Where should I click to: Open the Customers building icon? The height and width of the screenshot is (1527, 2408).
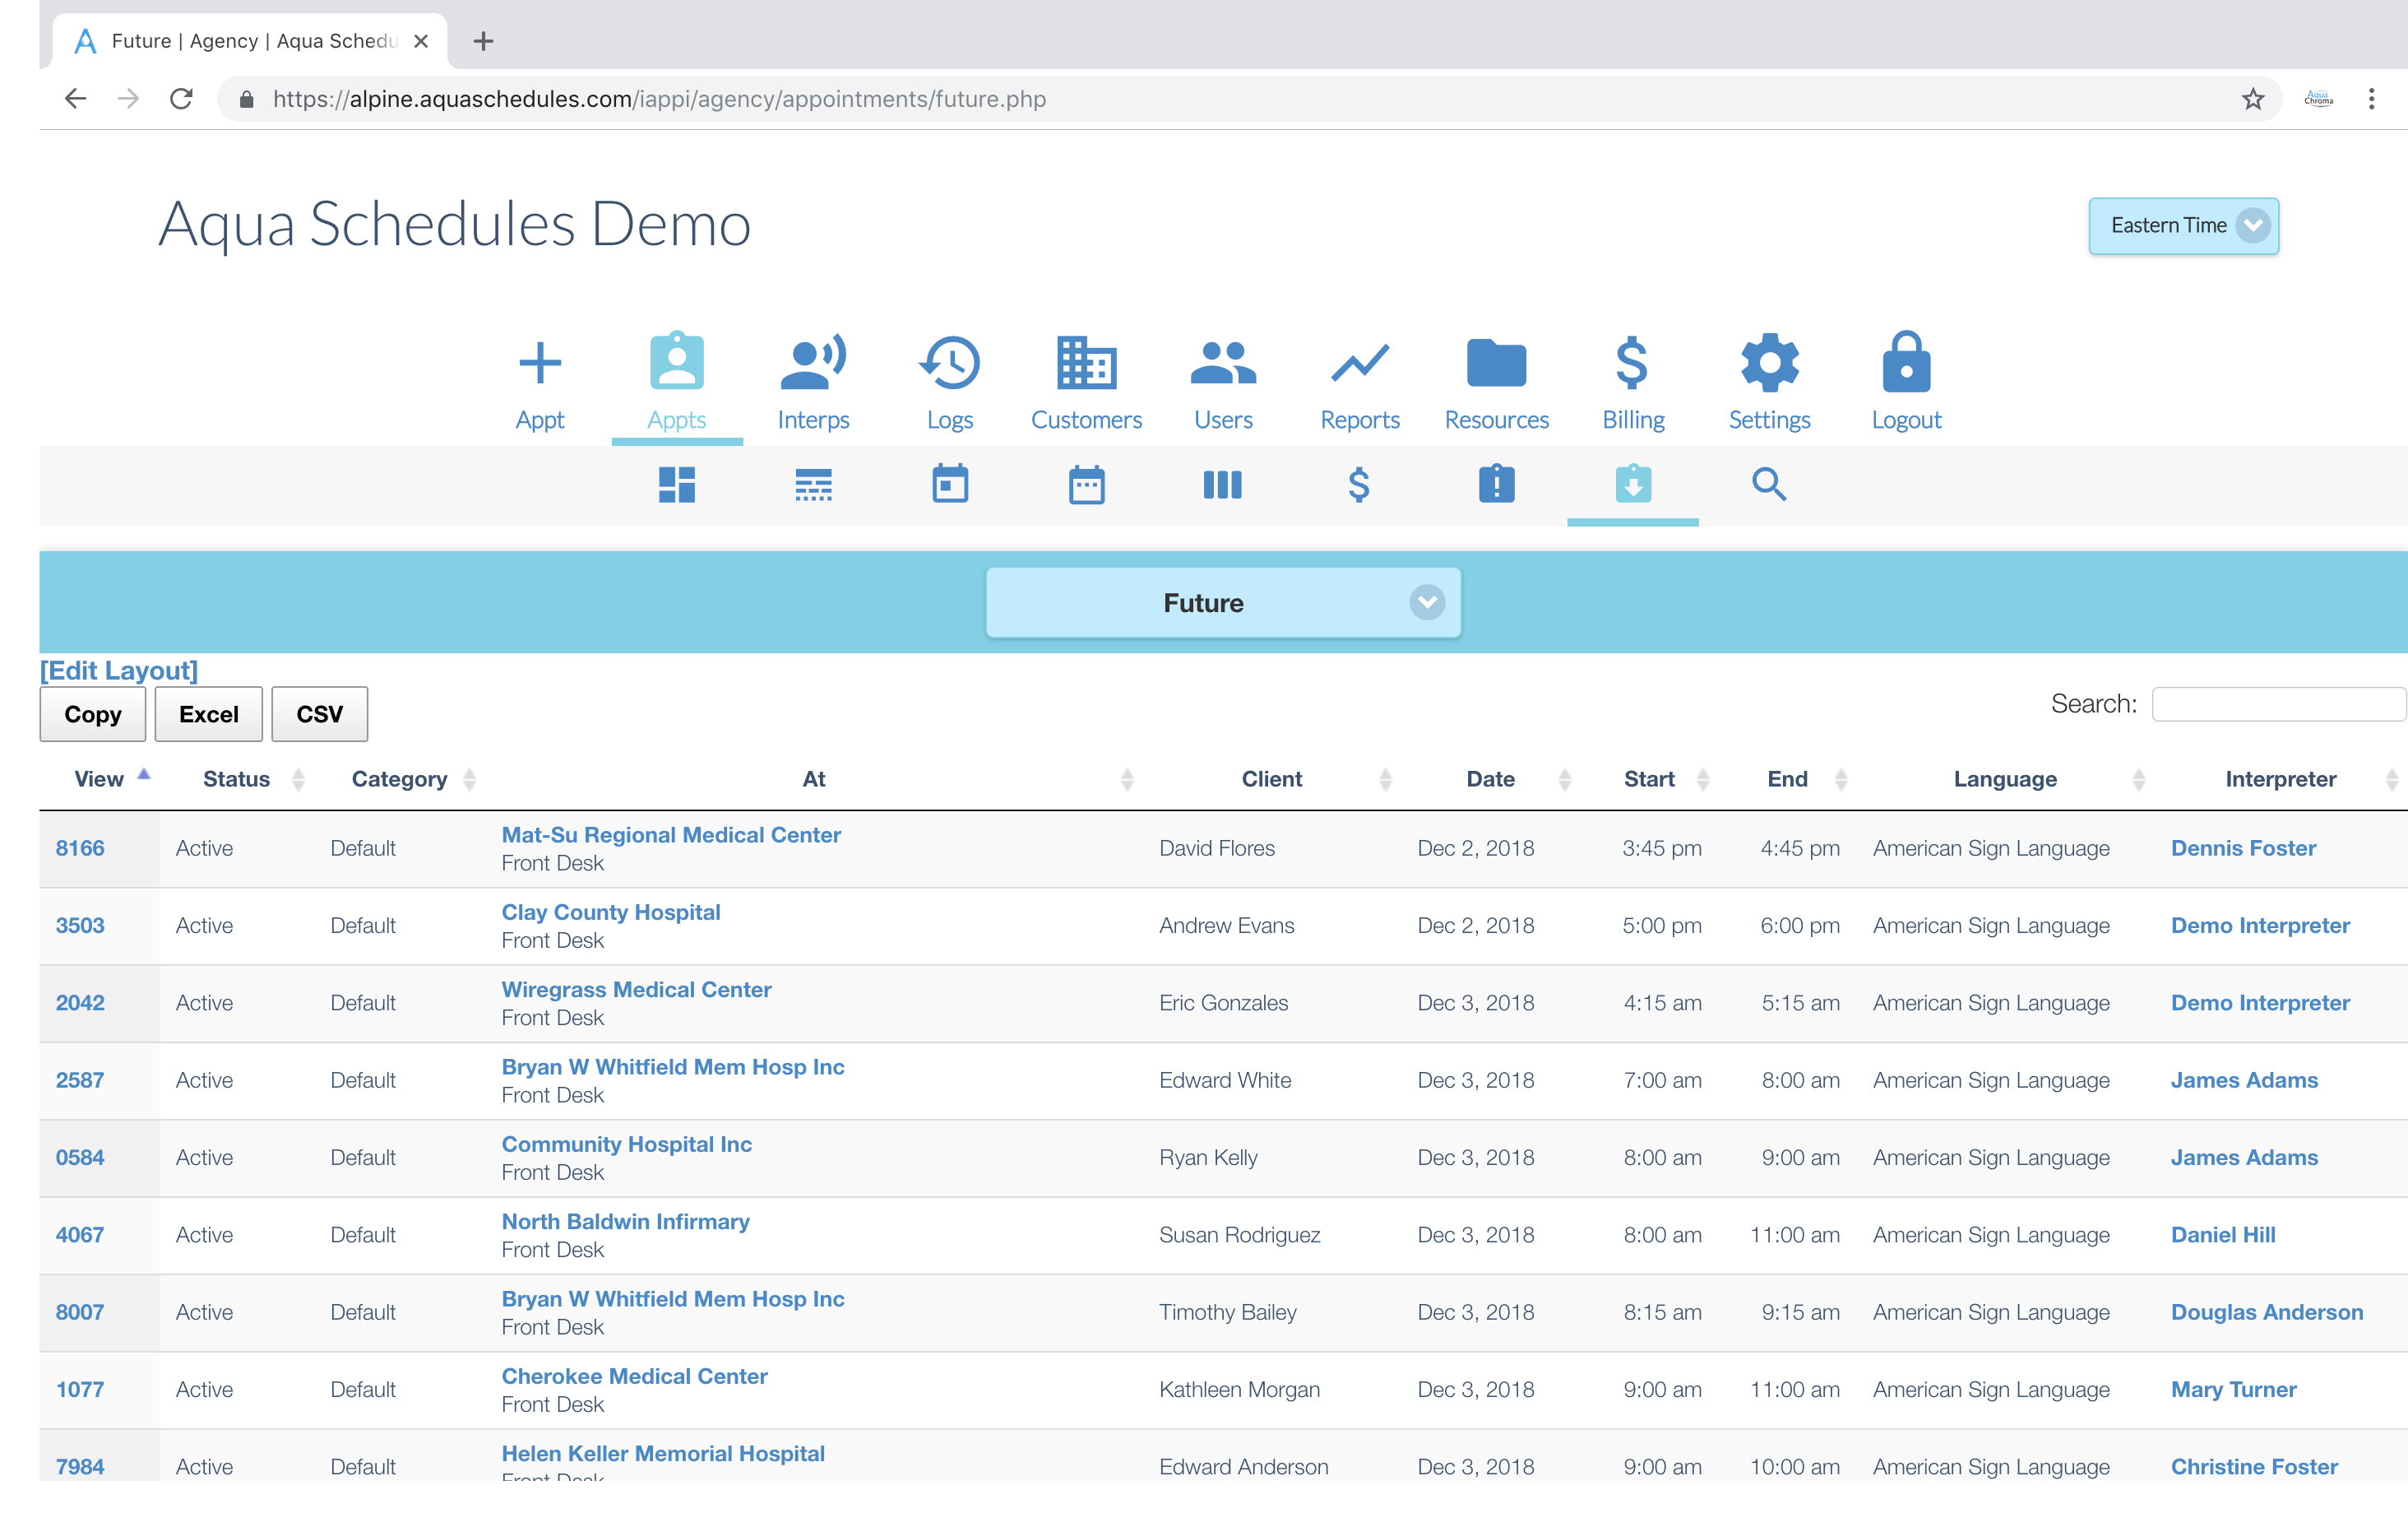[1086, 362]
